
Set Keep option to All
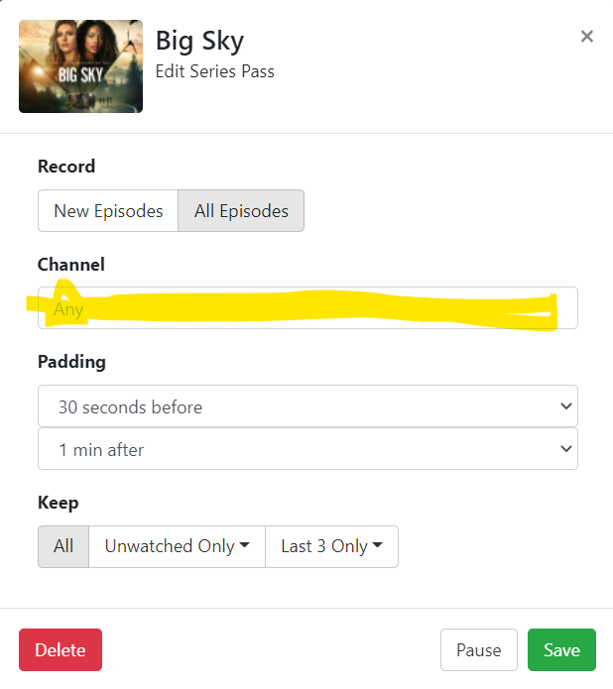[x=63, y=546]
